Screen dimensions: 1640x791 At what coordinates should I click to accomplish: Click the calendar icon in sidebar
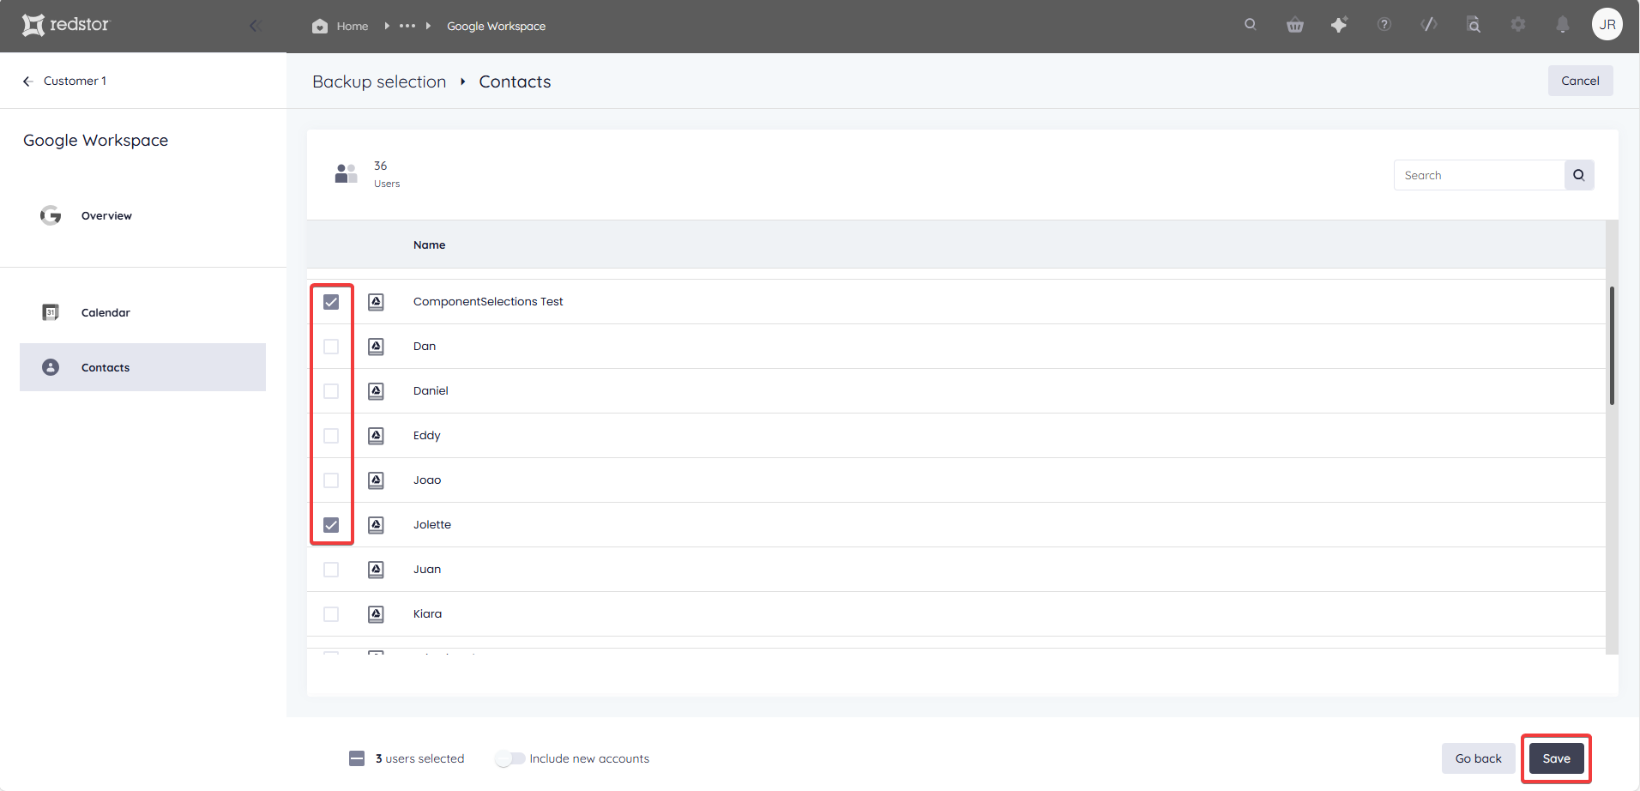click(x=51, y=312)
